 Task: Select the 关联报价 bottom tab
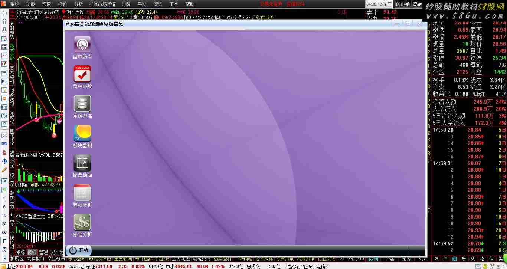click(36, 259)
